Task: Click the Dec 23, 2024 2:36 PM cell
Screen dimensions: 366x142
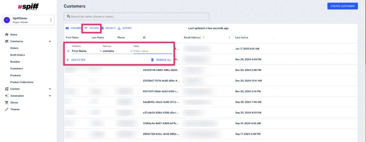Action: click(248, 70)
